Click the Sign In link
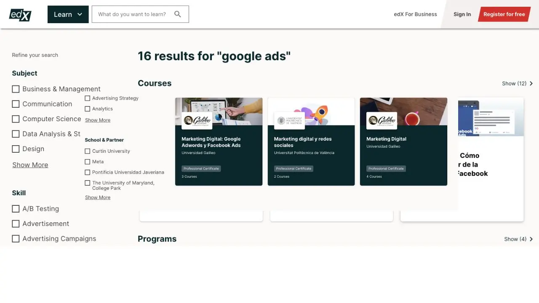Viewport: 539px width, 303px height. pyautogui.click(x=462, y=14)
